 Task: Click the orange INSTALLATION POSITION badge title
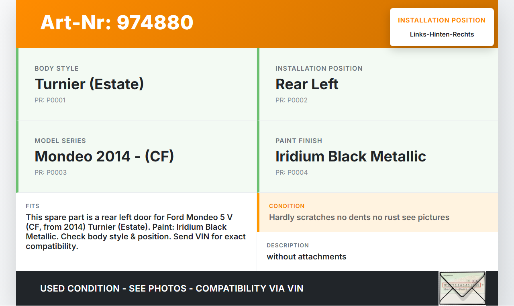pyautogui.click(x=442, y=20)
